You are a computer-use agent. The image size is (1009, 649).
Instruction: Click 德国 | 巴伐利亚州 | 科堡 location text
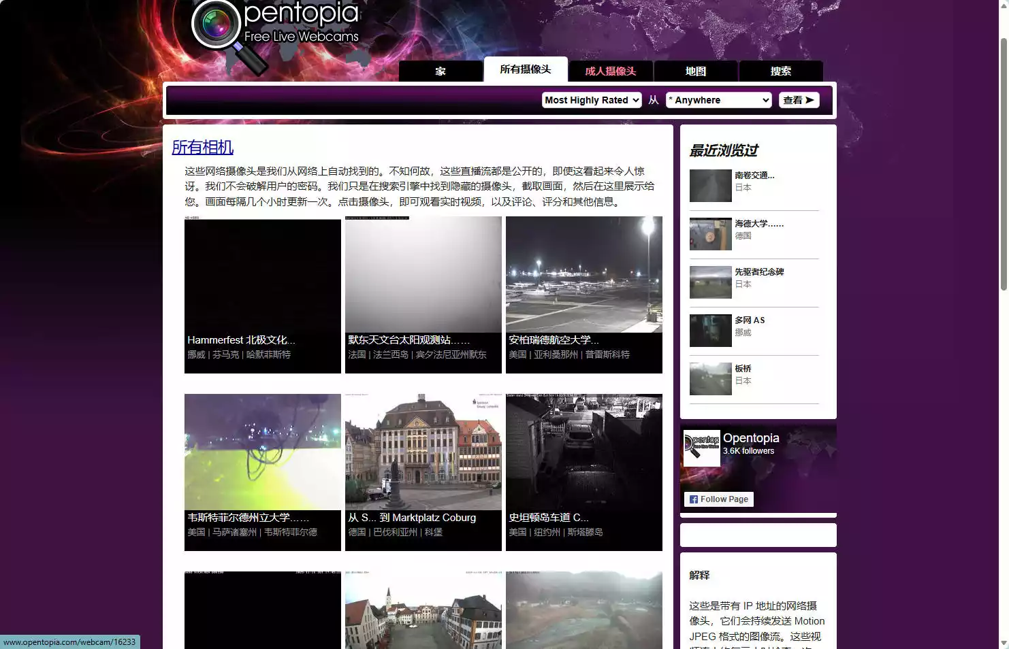[396, 532]
